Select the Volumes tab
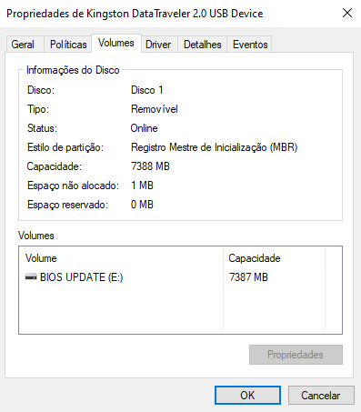 (116, 43)
